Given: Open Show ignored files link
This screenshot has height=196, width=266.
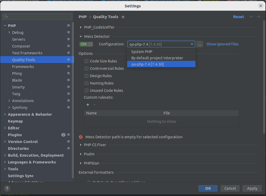Looking at the screenshot, I should pyautogui.click(x=222, y=44).
